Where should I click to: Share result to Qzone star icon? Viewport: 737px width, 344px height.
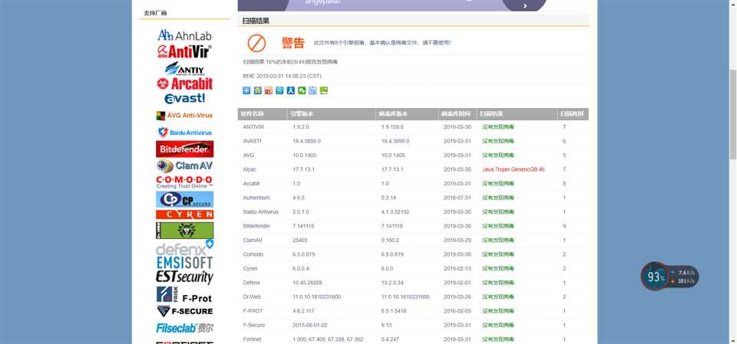(258, 90)
